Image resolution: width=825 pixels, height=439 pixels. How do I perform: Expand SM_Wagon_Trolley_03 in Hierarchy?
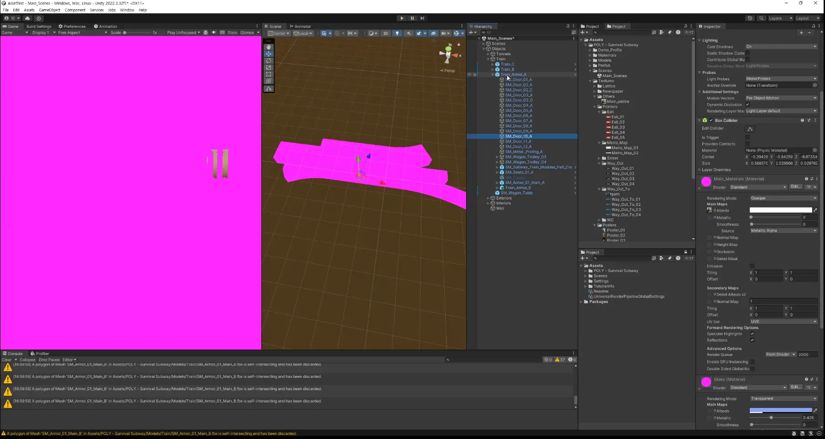tap(497, 157)
